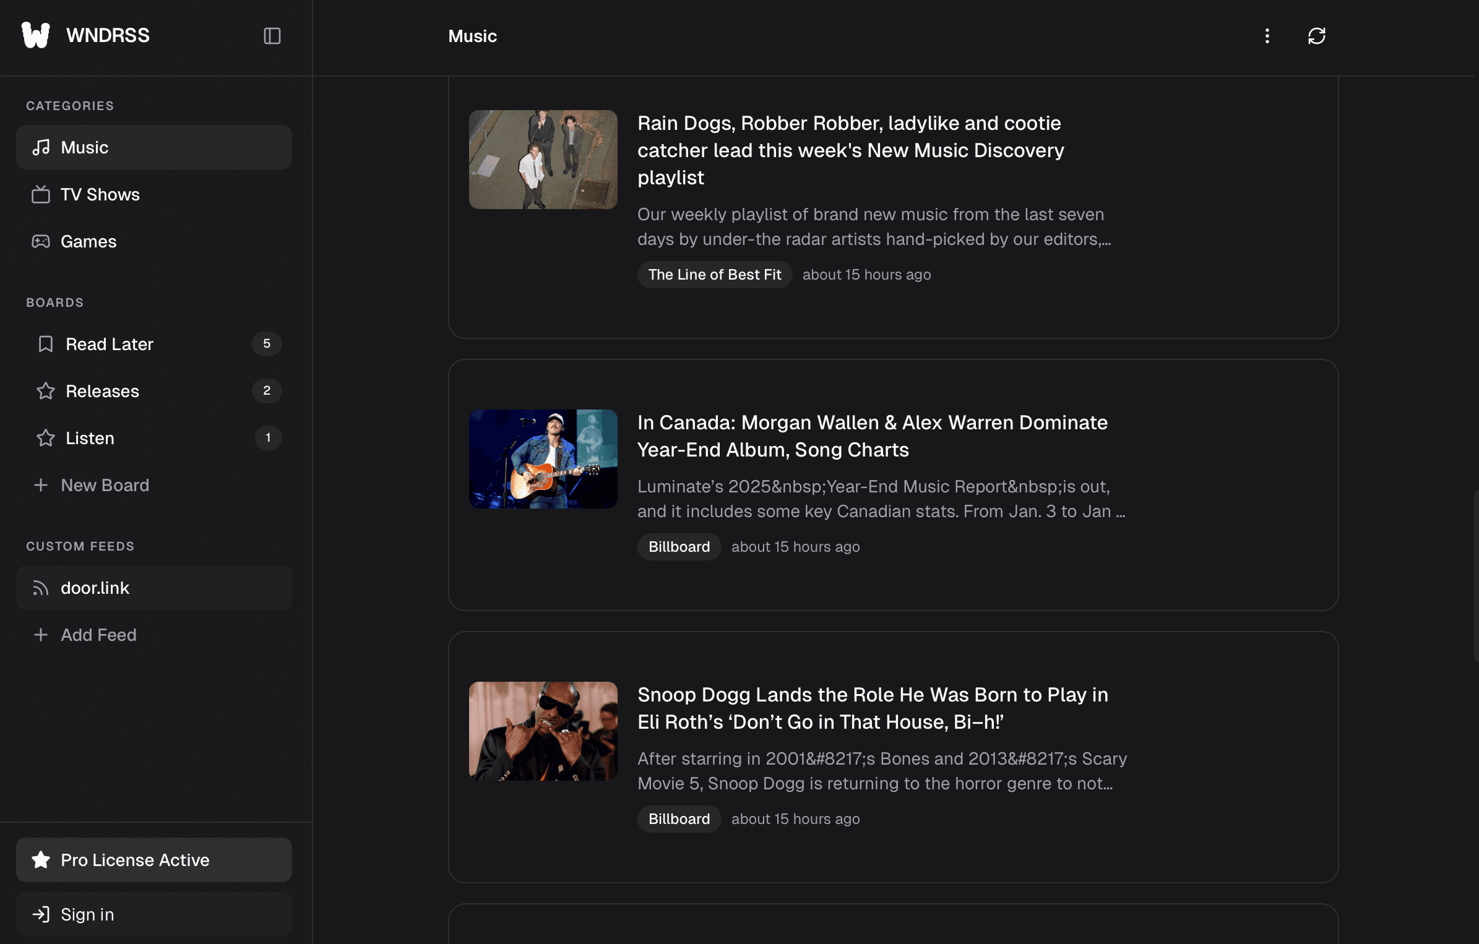The image size is (1479, 944).
Task: Open the Music category via music note icon
Action: tap(42, 147)
